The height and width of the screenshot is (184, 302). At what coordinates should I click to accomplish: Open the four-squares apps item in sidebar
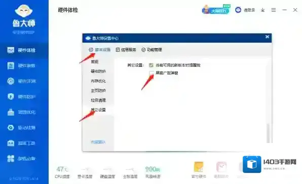(x=21, y=159)
